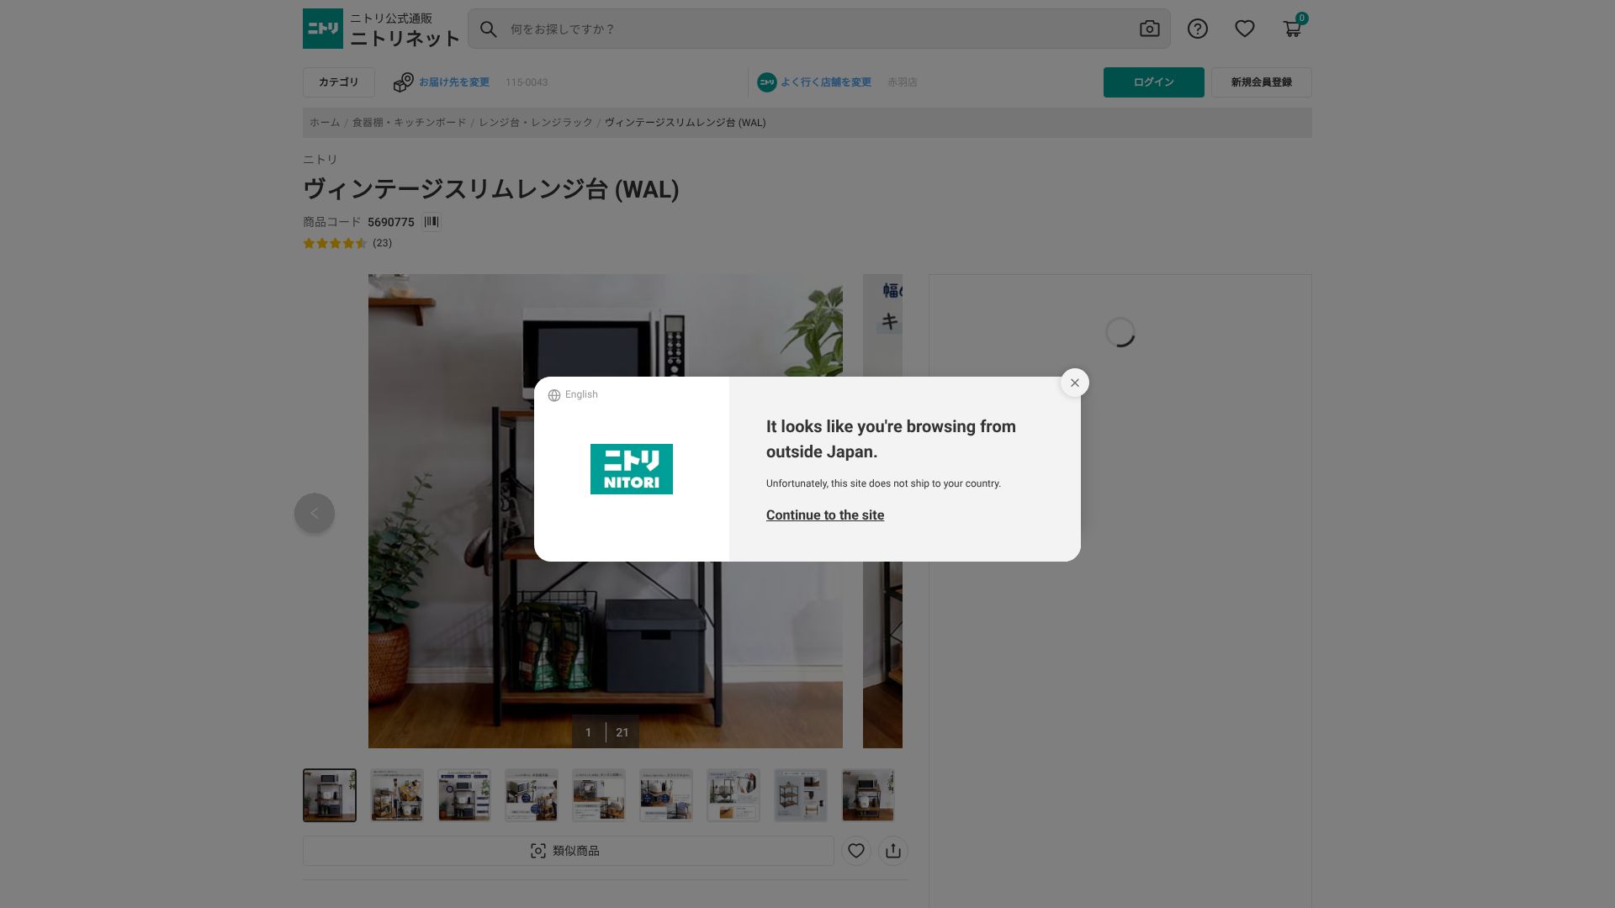Open the shopping cart
1615x908 pixels.
point(1293,29)
